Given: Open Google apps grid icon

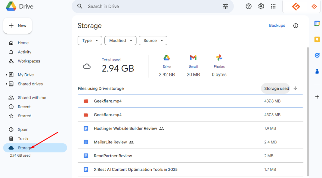Looking at the screenshot, I should [273, 6].
